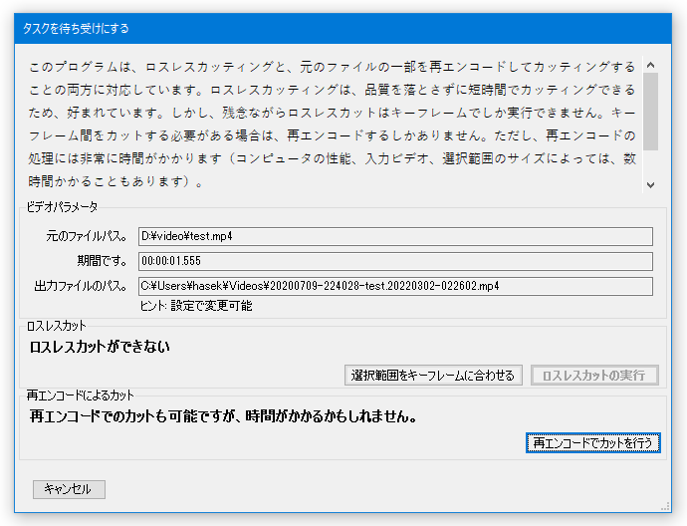Screen dimensions: 687x526
Task: Run cut with 再エンコードでカットを行う button
Action: pyautogui.click(x=592, y=443)
